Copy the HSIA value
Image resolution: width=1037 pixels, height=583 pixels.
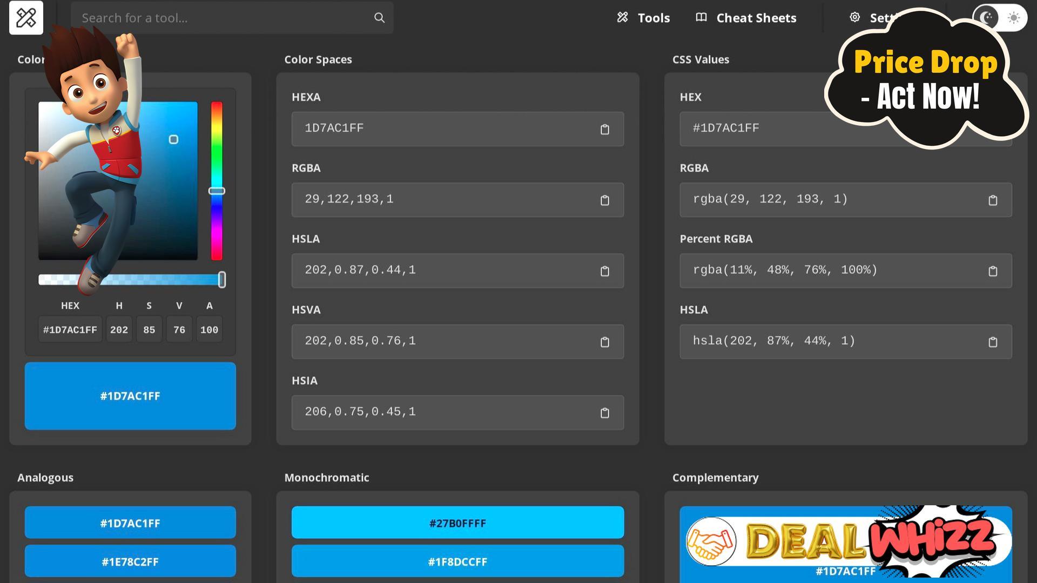pyautogui.click(x=604, y=413)
